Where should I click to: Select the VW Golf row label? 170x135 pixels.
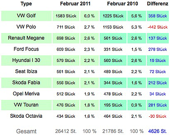26,16
